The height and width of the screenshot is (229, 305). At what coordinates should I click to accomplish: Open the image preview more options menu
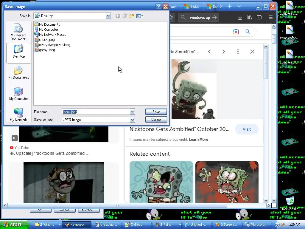click(x=238, y=52)
